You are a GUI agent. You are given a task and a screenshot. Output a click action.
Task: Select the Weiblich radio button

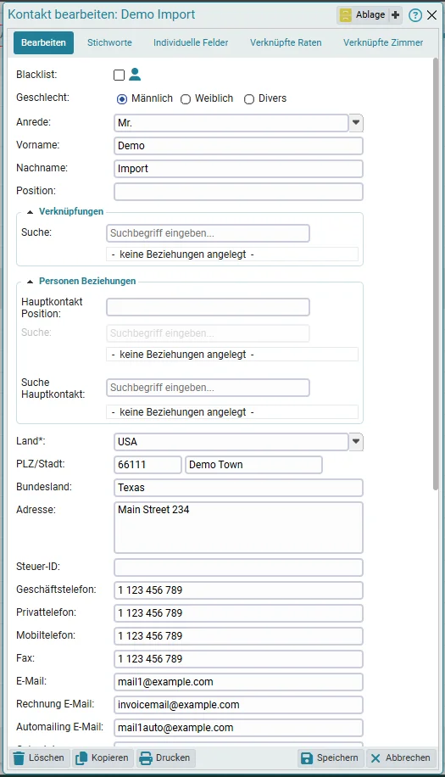click(186, 99)
